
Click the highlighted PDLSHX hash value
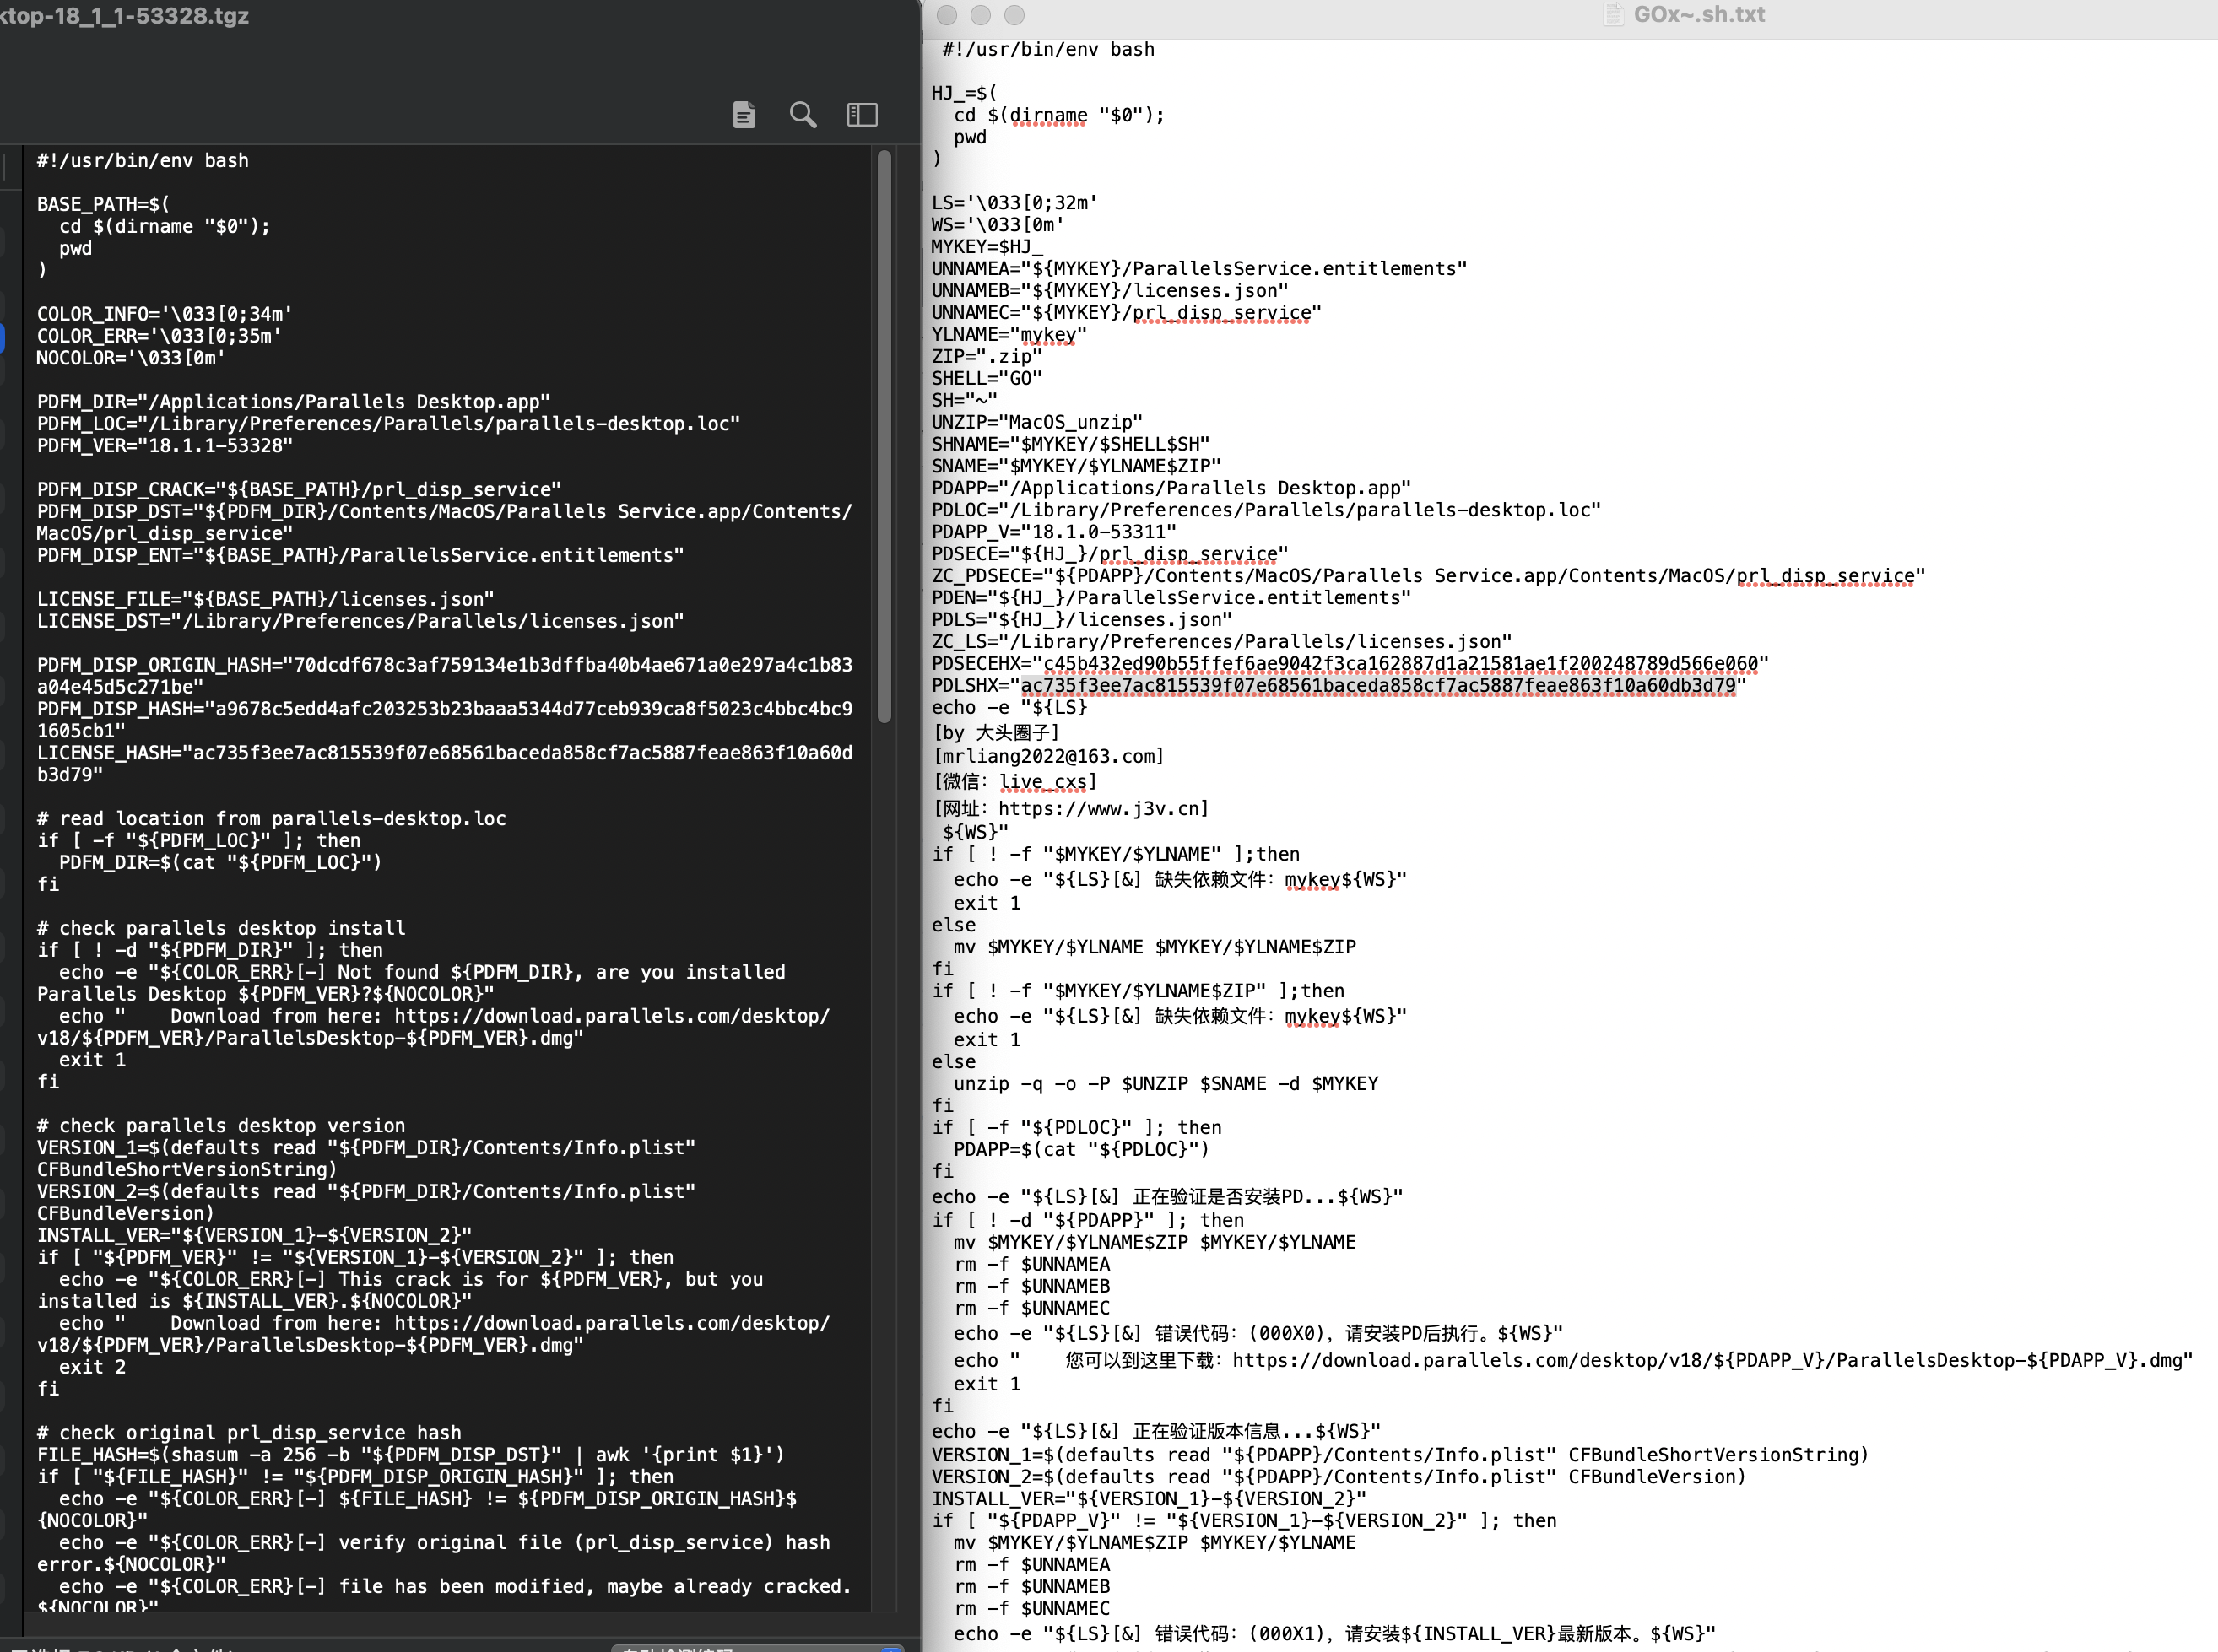[x=1378, y=686]
